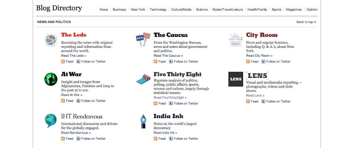
Task: Click The Caucus flag signs icon
Action: (x=143, y=39)
